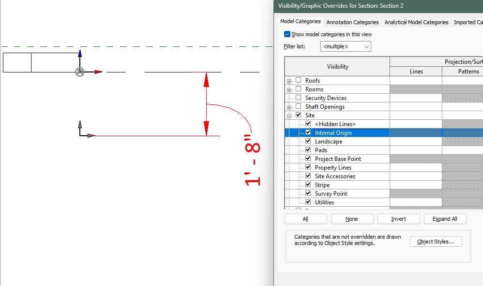Click the Lines override cell for Stripe
The width and height of the screenshot is (483, 286).
coord(416,185)
